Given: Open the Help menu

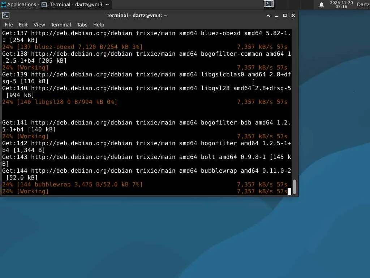Looking at the screenshot, I should pyautogui.click(x=98, y=25).
